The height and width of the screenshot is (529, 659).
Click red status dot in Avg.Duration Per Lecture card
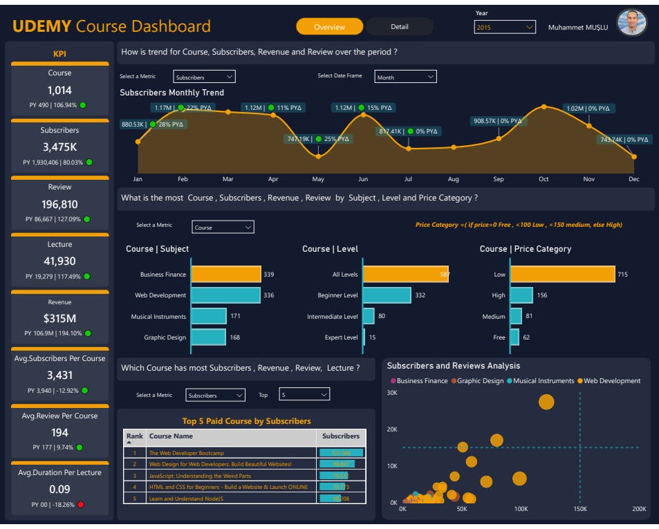(80, 505)
